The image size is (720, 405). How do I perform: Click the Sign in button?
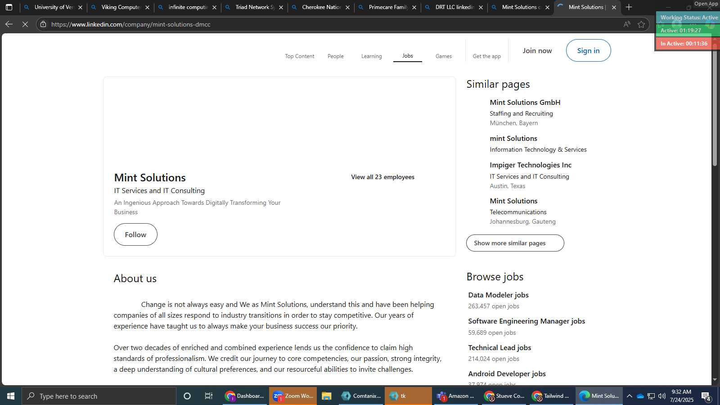tap(588, 50)
